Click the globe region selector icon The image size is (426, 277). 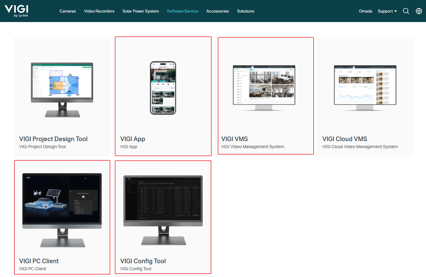419,11
